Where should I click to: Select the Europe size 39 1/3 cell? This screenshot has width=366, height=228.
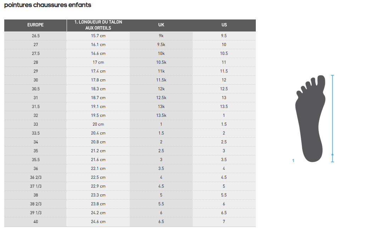(x=35, y=213)
